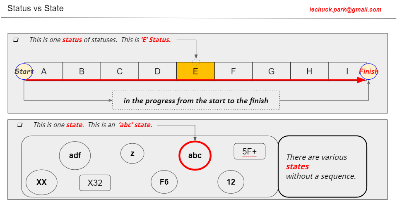Click the lechuck.park@gmail.com email link
Screen dimensions: 397x204
345,9
